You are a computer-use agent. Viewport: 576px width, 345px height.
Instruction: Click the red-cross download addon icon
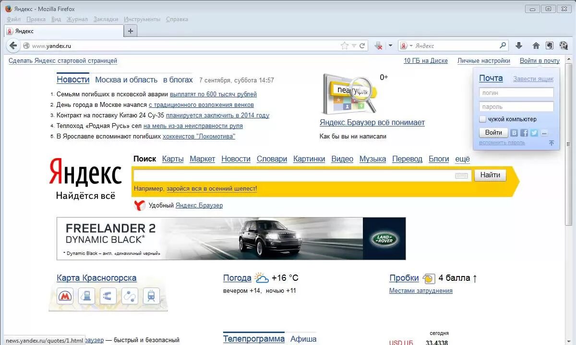coord(379,46)
